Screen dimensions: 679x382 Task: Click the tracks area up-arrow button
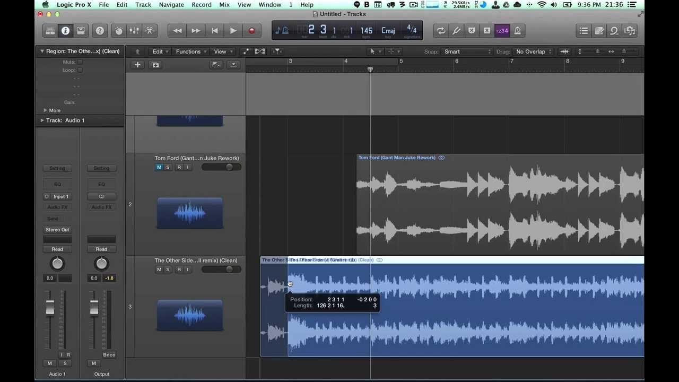coord(137,51)
